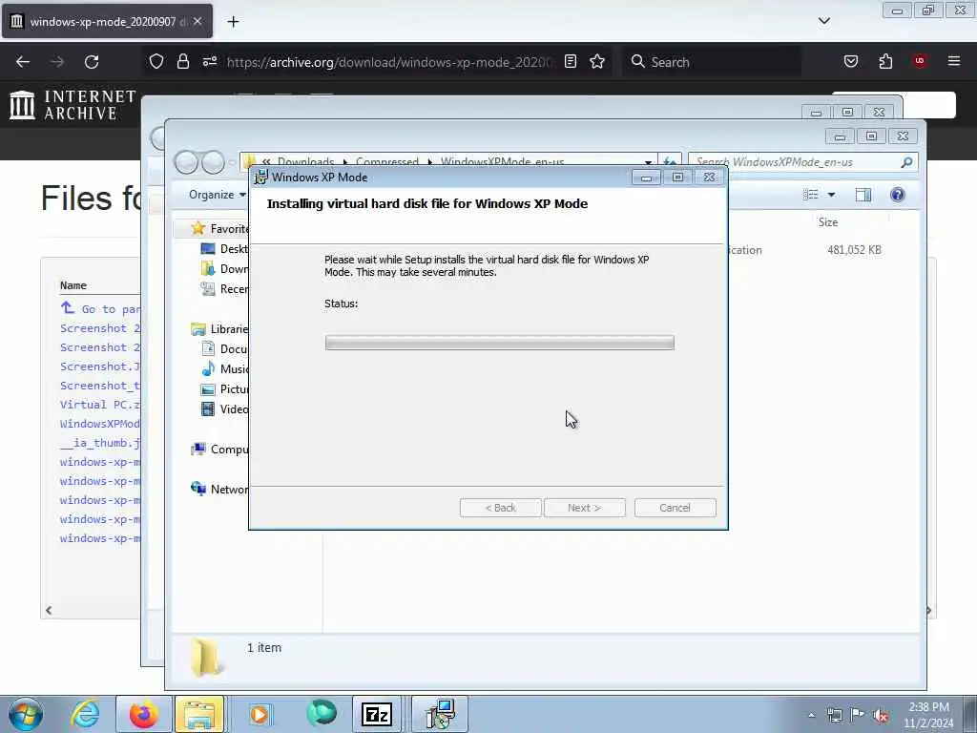Viewport: 977px width, 733px height.
Task: Click Explorer forward navigation button
Action: click(213, 162)
